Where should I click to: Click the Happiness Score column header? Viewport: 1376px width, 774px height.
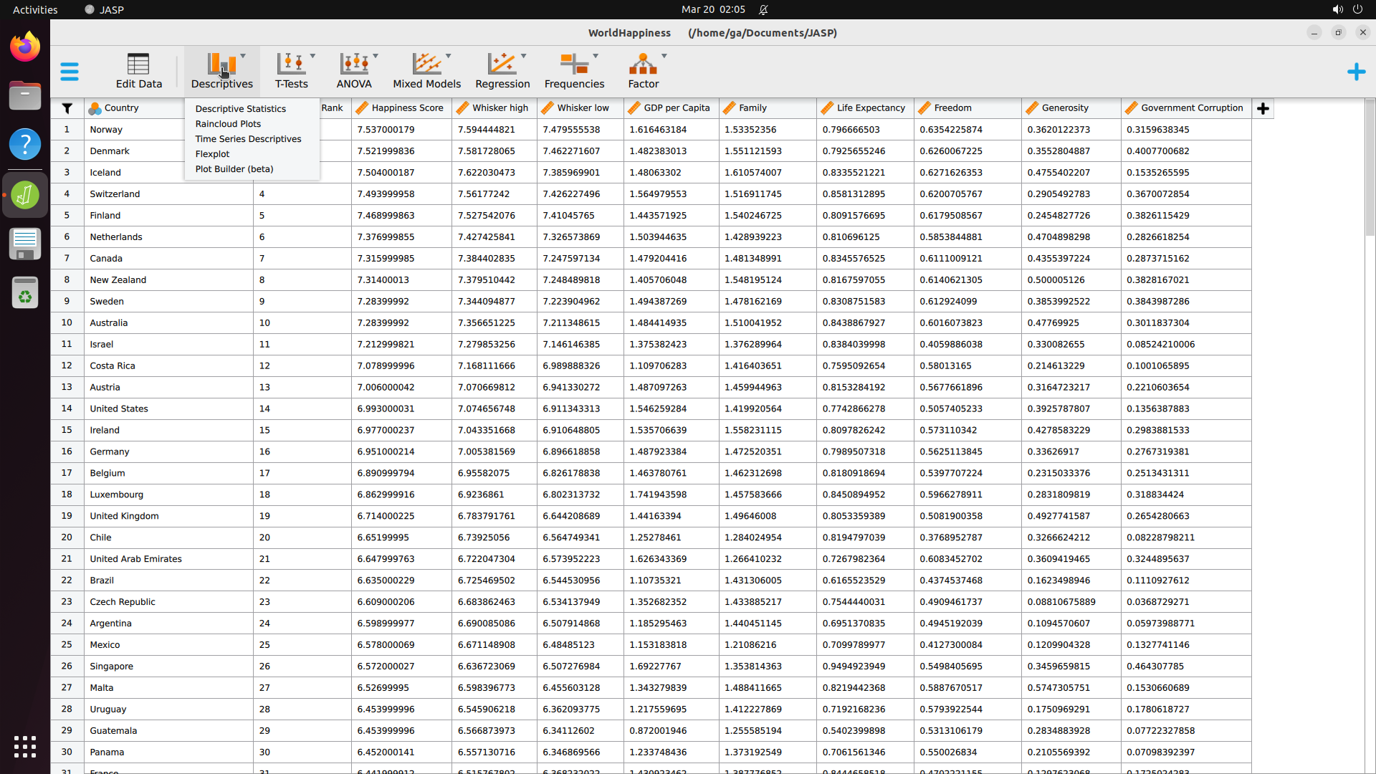coord(407,108)
